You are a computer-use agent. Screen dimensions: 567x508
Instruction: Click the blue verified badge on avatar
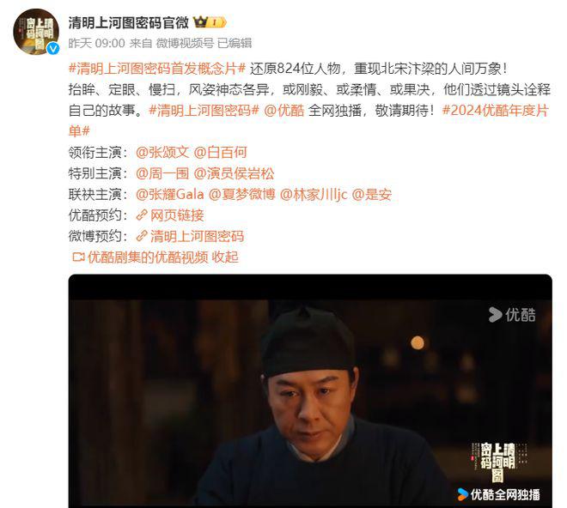click(53, 48)
